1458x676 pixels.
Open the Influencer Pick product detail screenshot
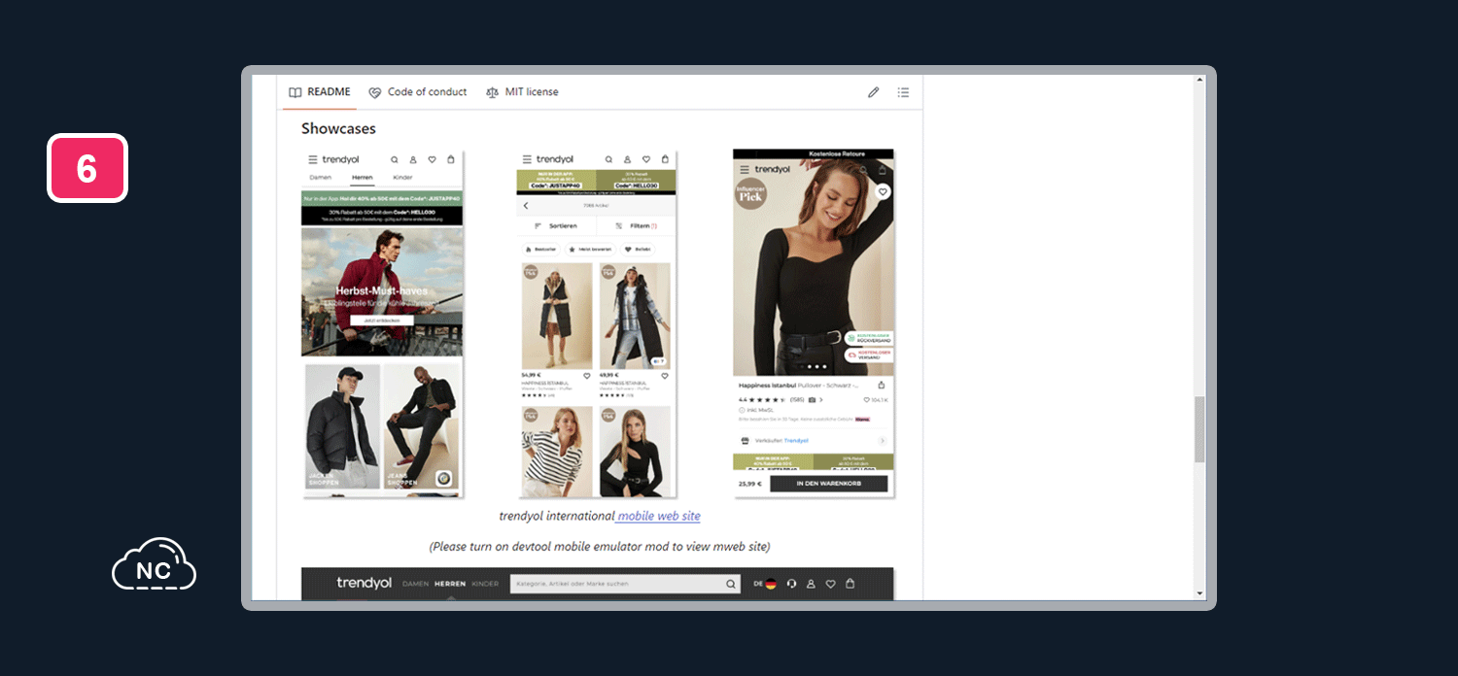tap(814, 324)
